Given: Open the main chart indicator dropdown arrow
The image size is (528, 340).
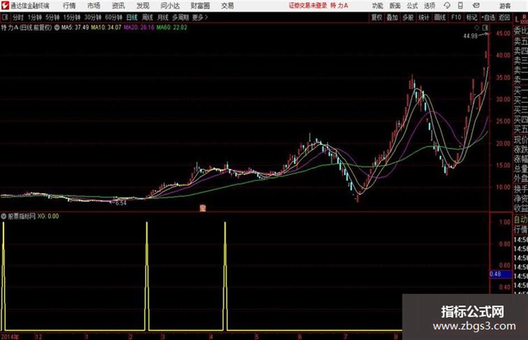Looking at the screenshot, I should pos(57,27).
